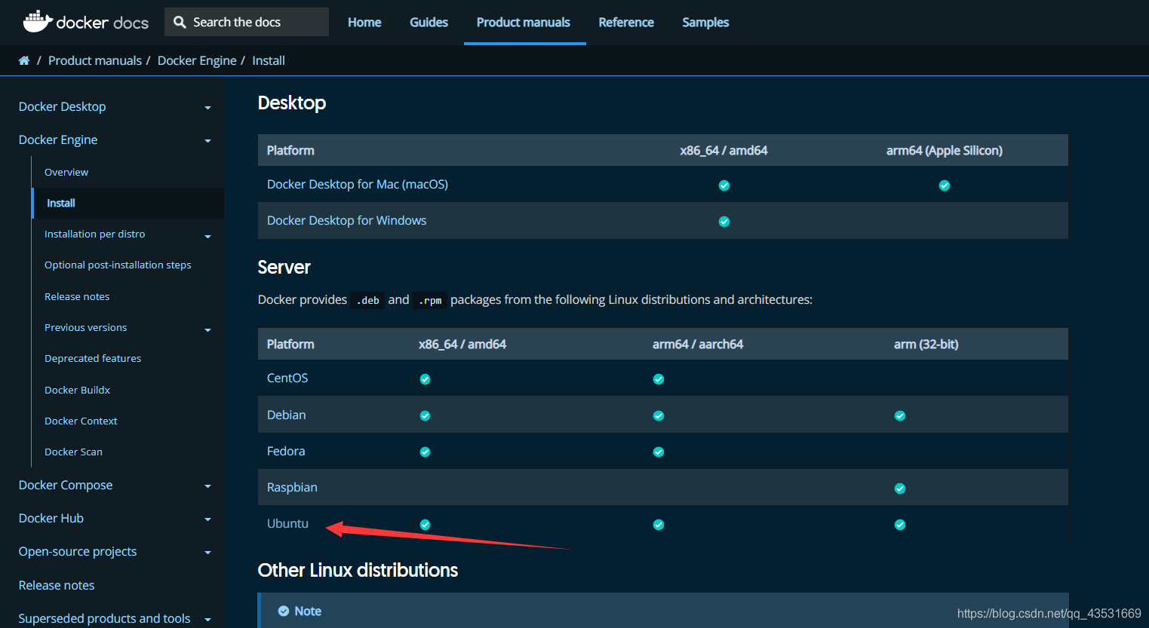1149x628 pixels.
Task: Open Docker Scan page
Action: click(x=73, y=452)
